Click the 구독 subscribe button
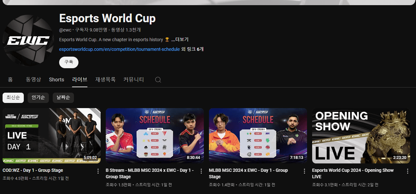The image size is (416, 194). click(x=69, y=62)
